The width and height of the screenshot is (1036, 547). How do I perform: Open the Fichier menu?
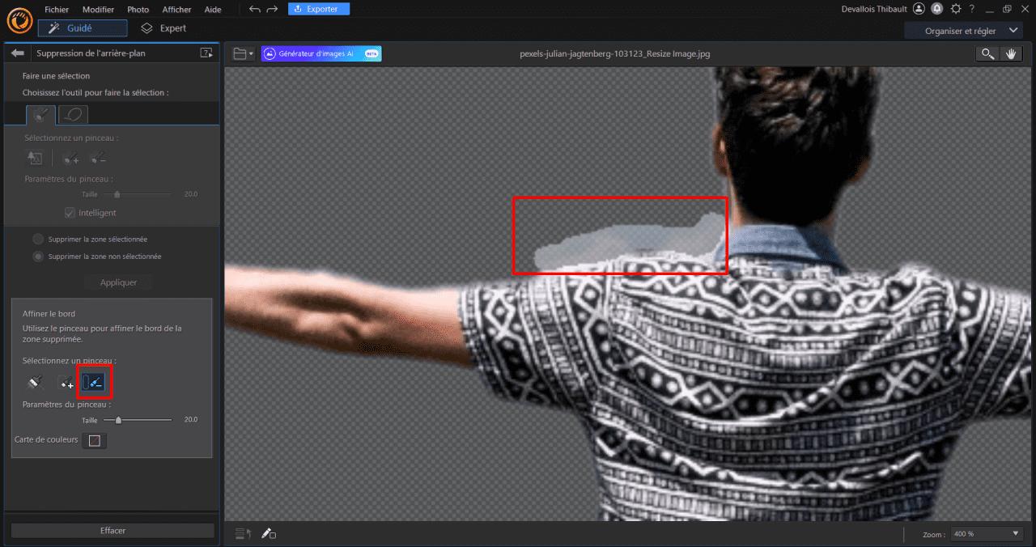coord(57,9)
